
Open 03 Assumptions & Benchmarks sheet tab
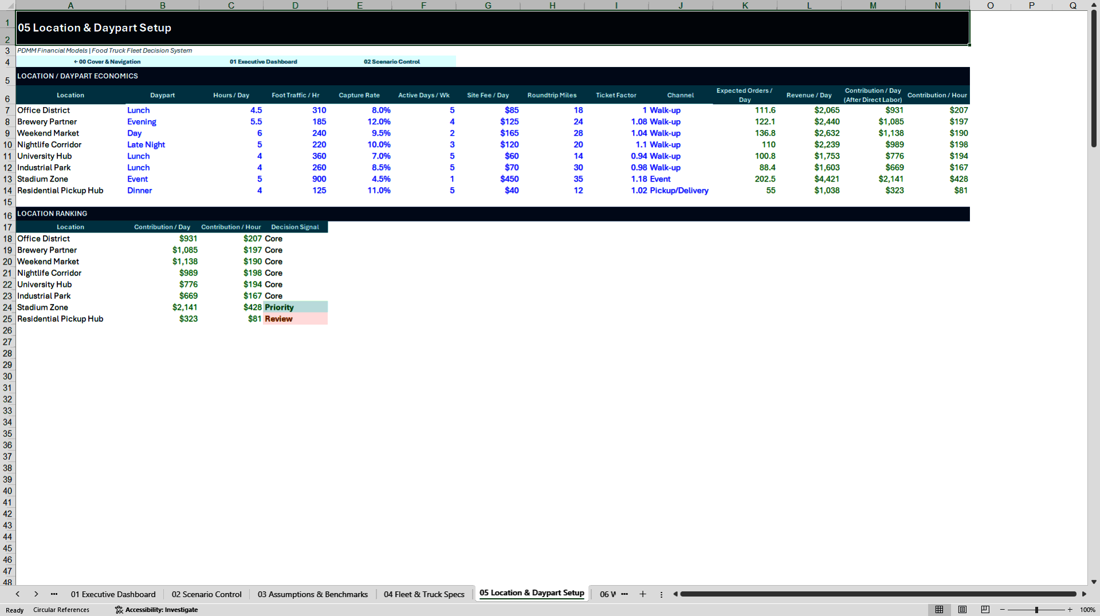[313, 594]
